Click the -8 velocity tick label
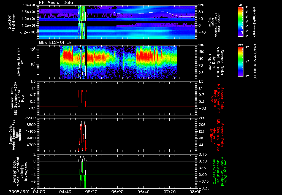Screen dimensions: 282x195 click(34, 188)
